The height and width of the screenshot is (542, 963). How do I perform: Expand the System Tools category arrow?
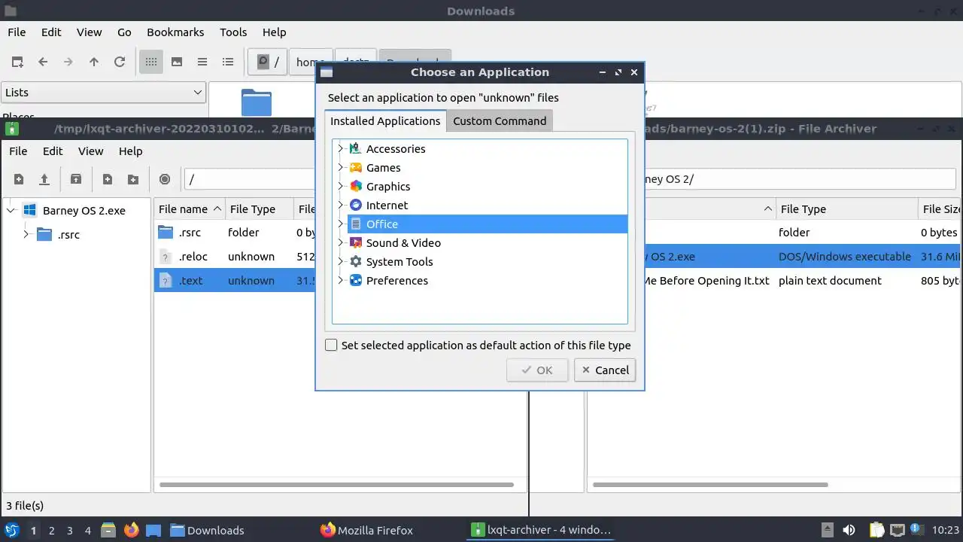click(340, 261)
